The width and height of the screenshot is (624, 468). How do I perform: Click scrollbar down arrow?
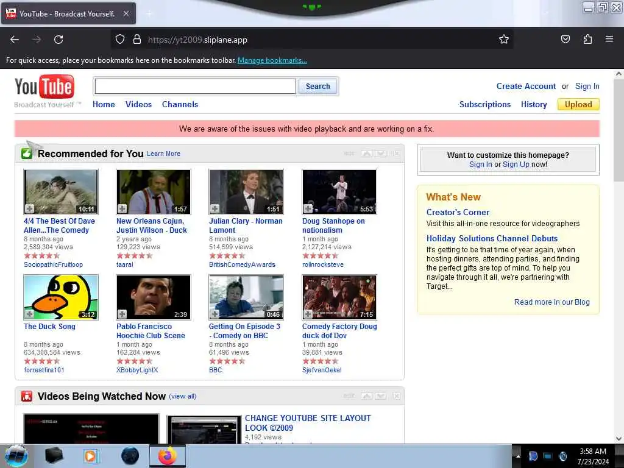(x=619, y=439)
